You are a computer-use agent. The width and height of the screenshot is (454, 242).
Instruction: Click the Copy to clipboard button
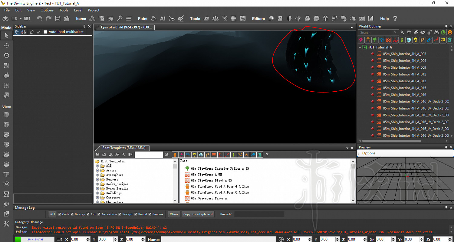[x=198, y=214]
